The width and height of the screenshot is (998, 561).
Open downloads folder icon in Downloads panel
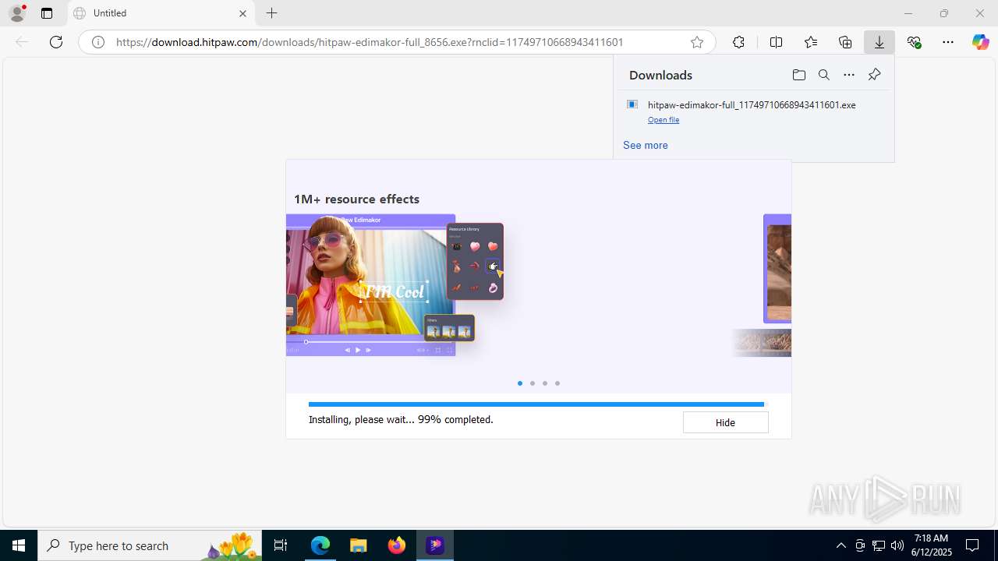click(798, 75)
